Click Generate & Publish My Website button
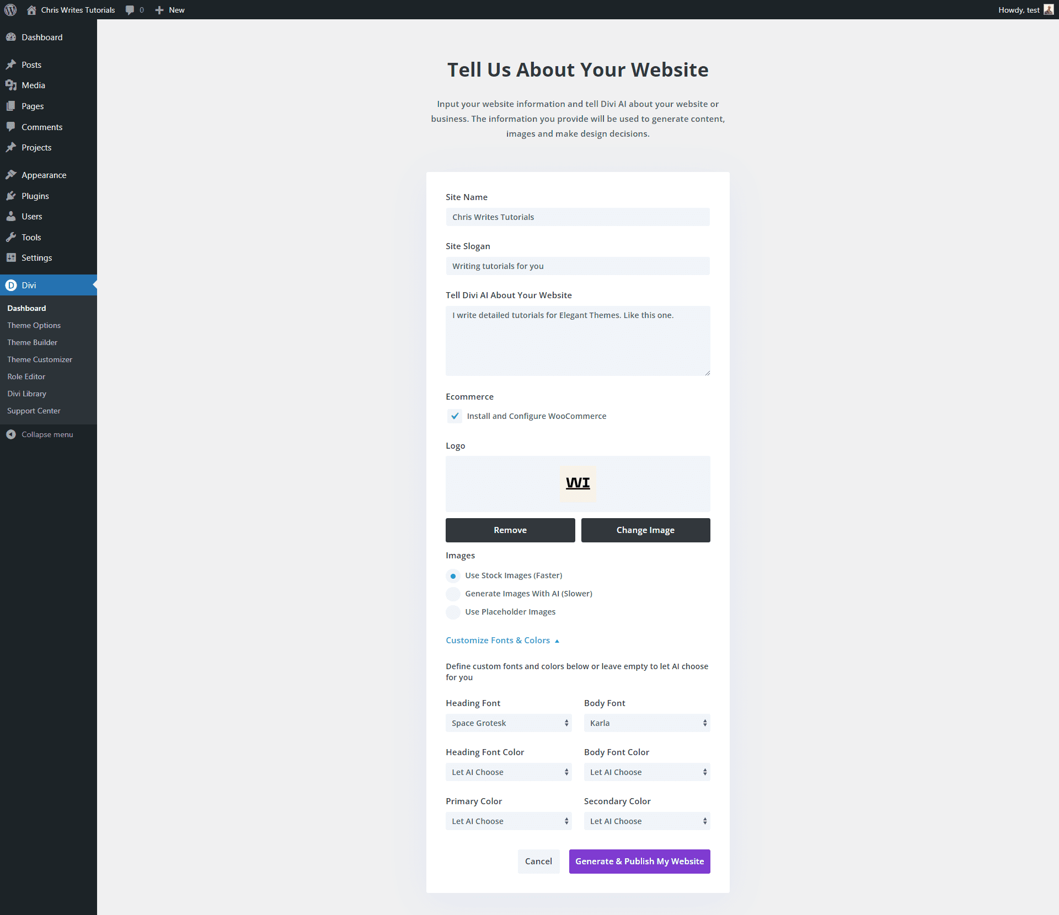Image resolution: width=1059 pixels, height=915 pixels. [x=639, y=861]
